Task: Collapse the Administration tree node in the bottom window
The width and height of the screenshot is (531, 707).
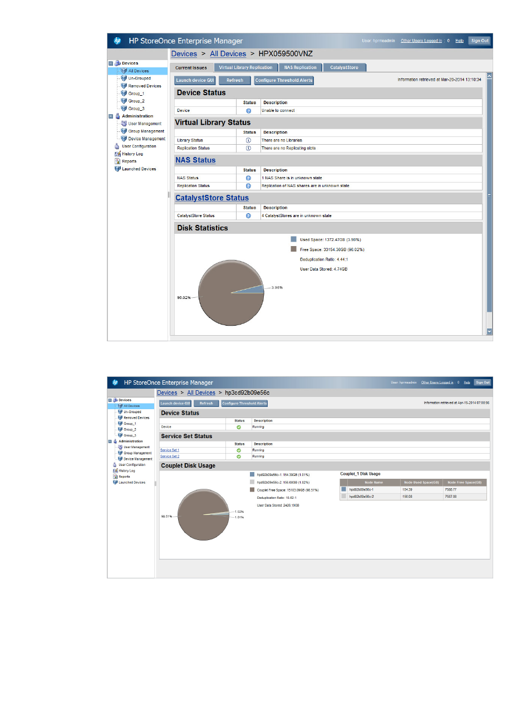Action: (110, 441)
